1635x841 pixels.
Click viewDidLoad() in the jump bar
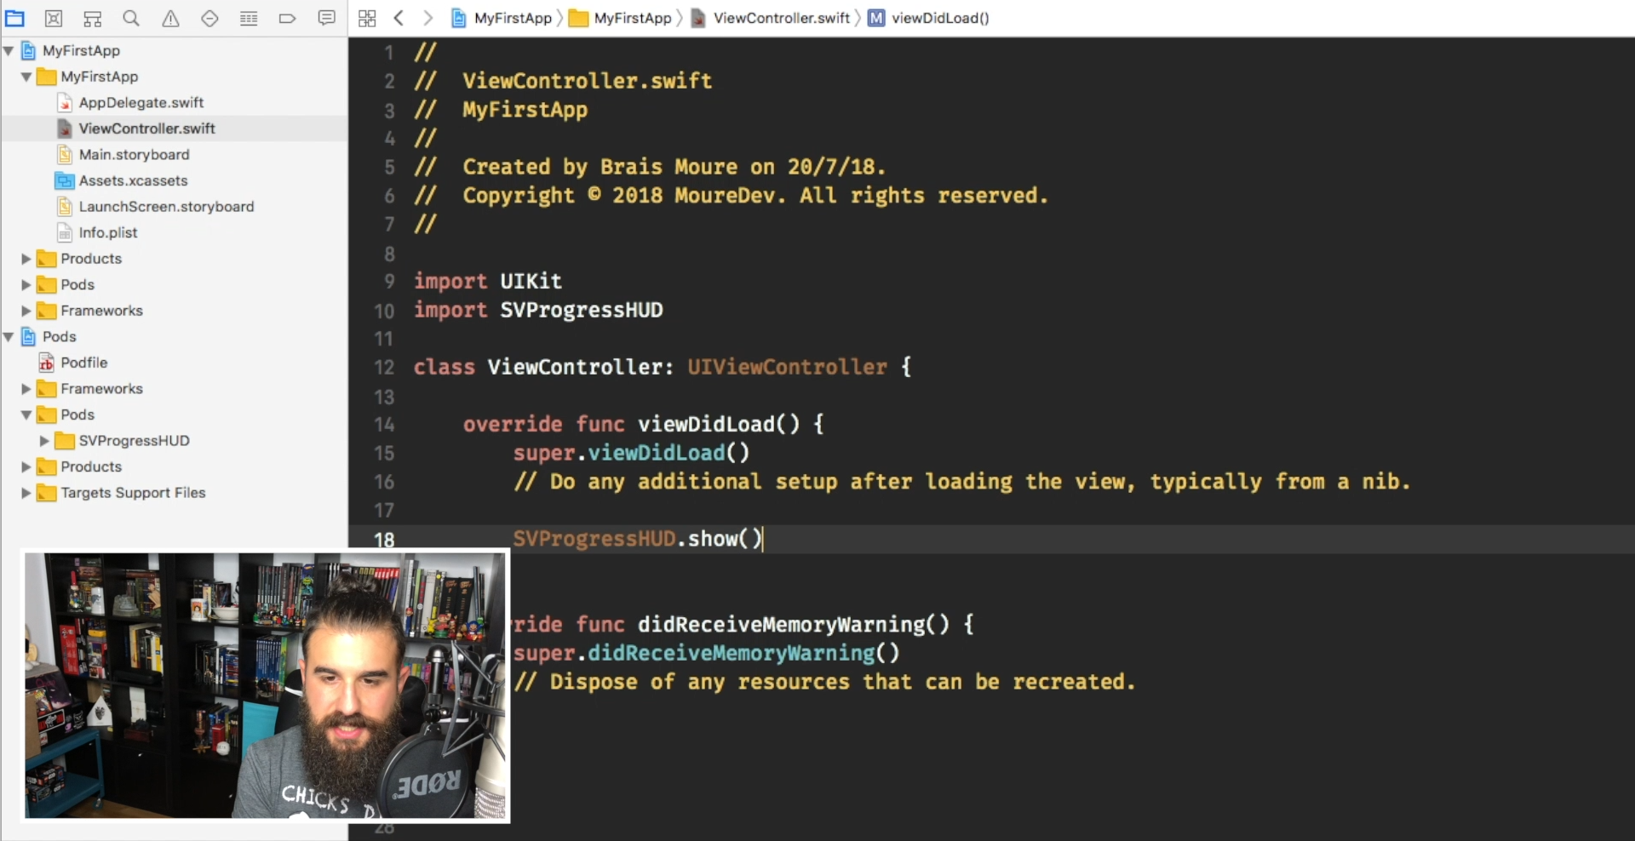point(939,18)
